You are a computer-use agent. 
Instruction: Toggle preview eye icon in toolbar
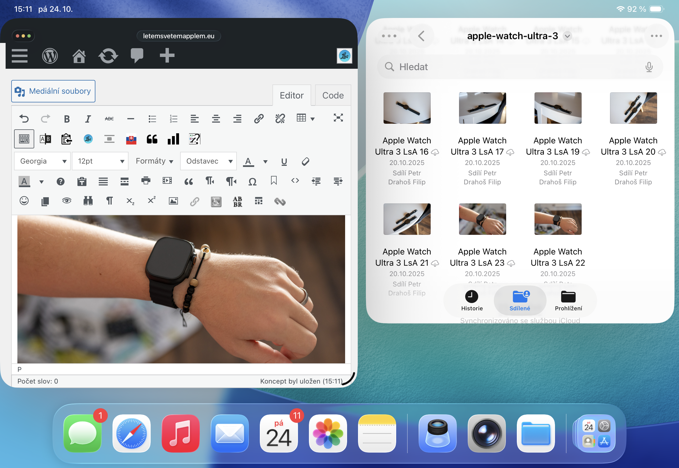[66, 201]
